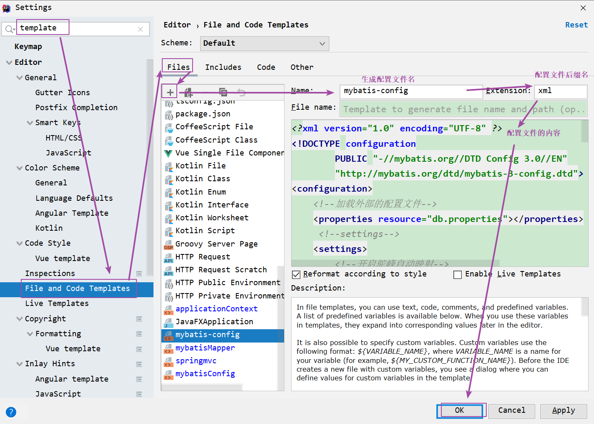Click the Vue Single File Component icon
Image resolution: width=594 pixels, height=424 pixels.
(168, 153)
